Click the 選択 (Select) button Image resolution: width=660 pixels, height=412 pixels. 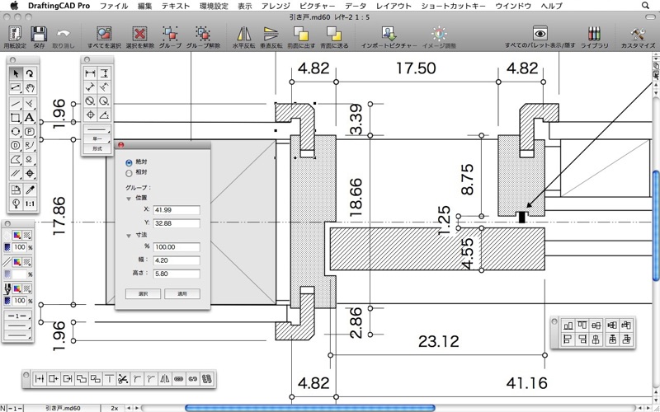(143, 293)
